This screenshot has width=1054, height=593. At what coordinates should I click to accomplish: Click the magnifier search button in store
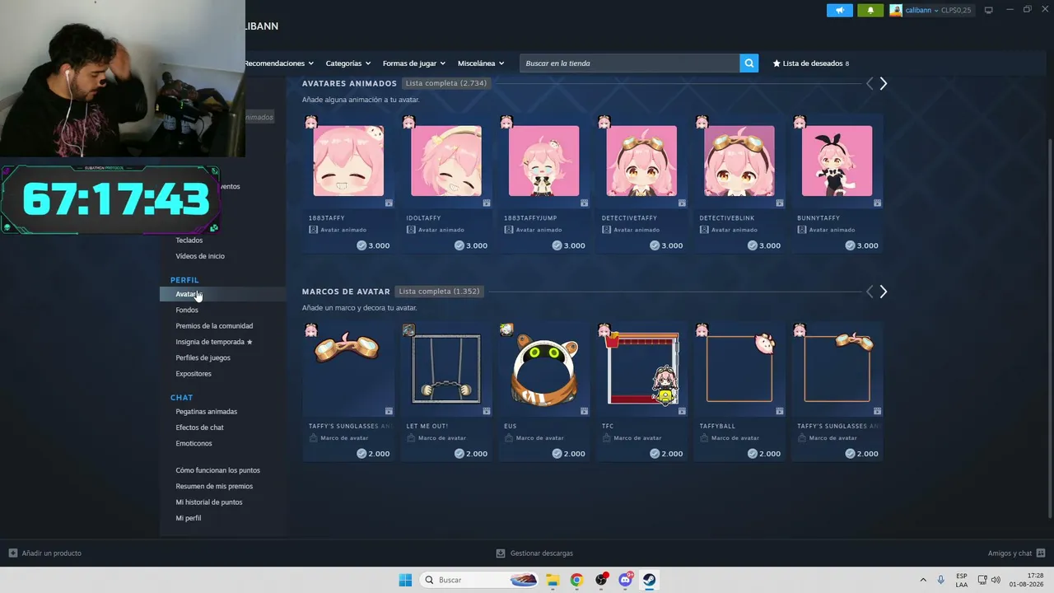tap(749, 63)
